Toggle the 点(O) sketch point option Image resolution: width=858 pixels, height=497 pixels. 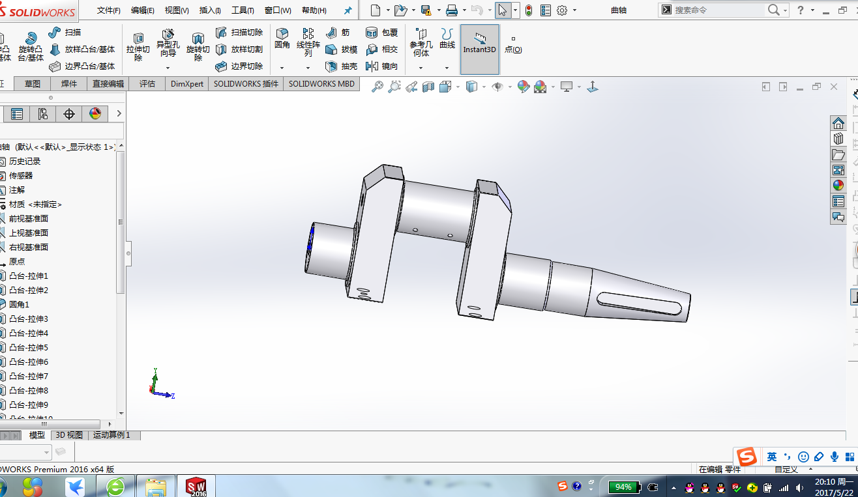[514, 47]
